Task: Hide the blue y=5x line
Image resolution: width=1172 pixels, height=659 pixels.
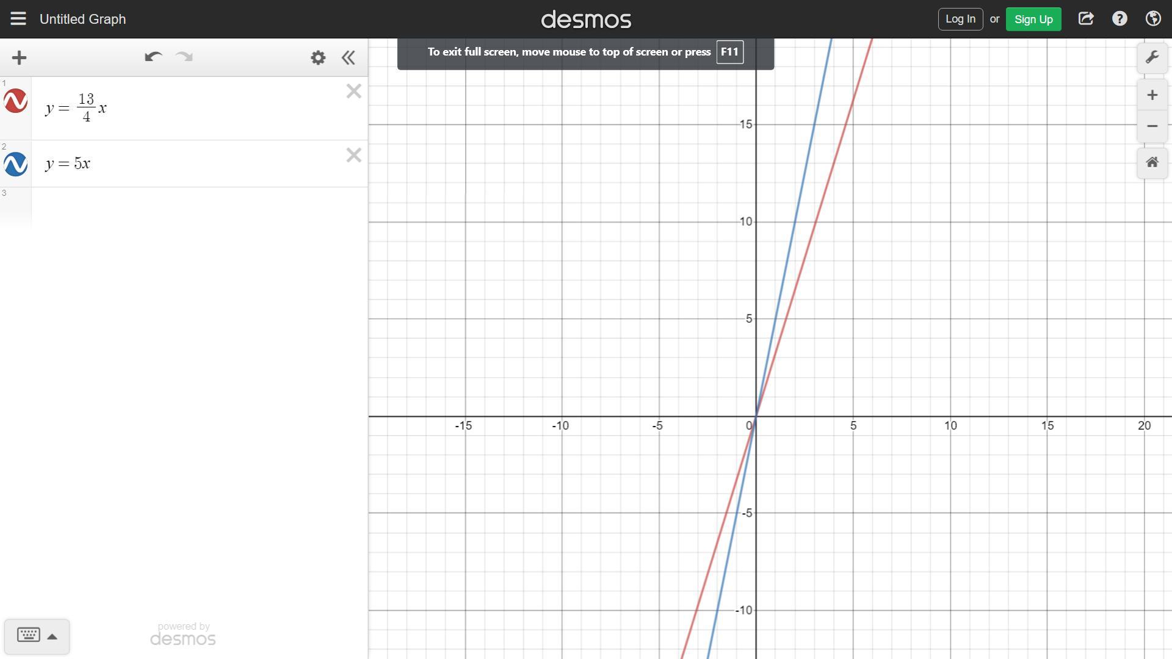Action: click(x=15, y=164)
